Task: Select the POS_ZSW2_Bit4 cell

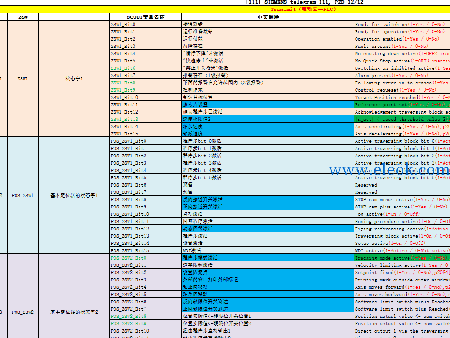Action: (x=145, y=287)
